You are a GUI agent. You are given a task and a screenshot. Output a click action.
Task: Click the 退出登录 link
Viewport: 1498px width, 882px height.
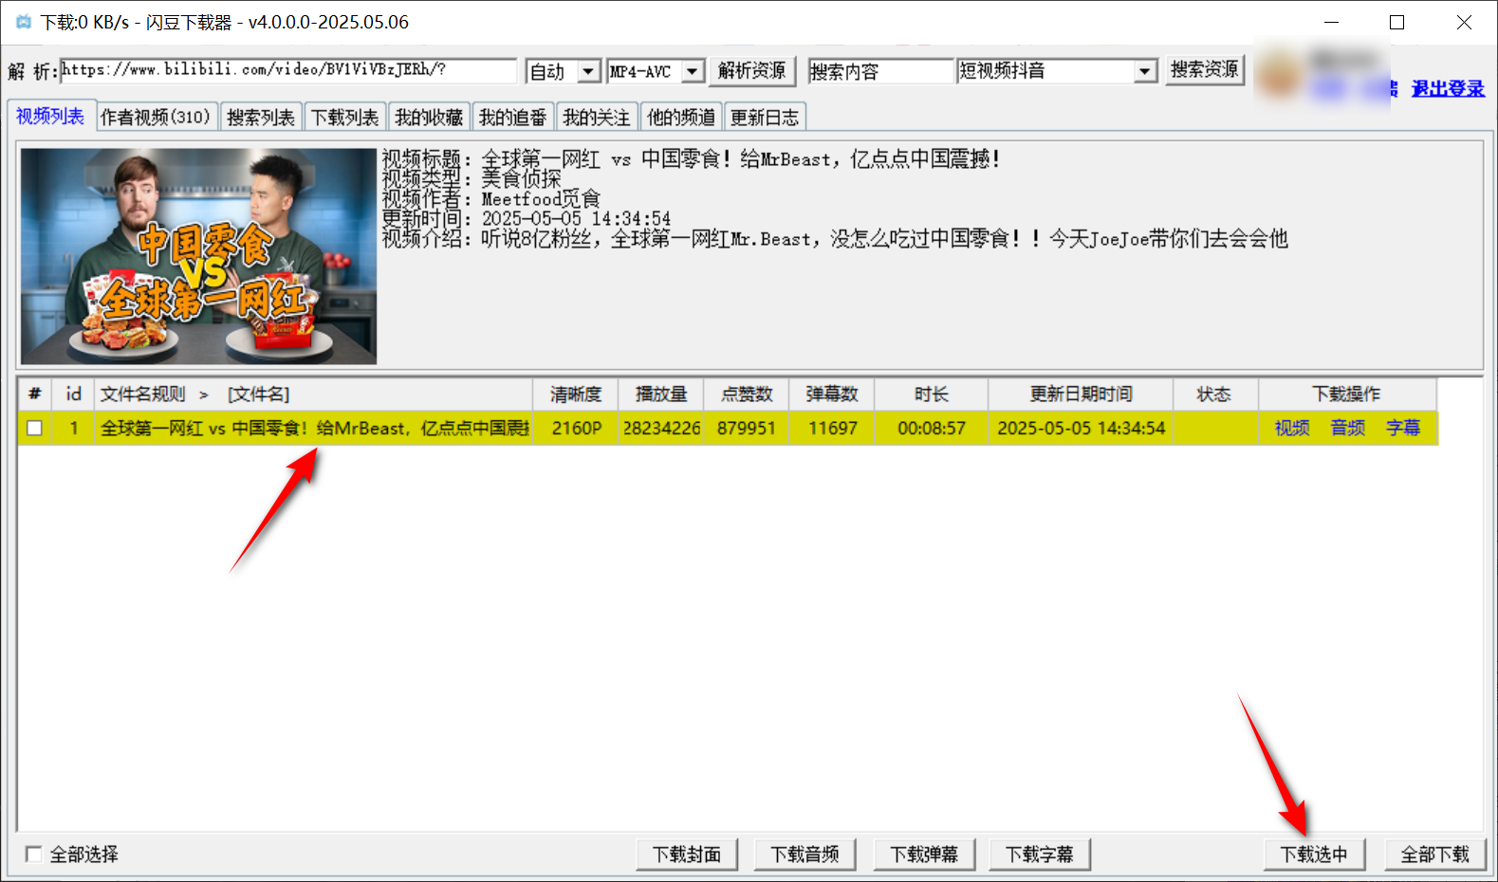point(1448,88)
